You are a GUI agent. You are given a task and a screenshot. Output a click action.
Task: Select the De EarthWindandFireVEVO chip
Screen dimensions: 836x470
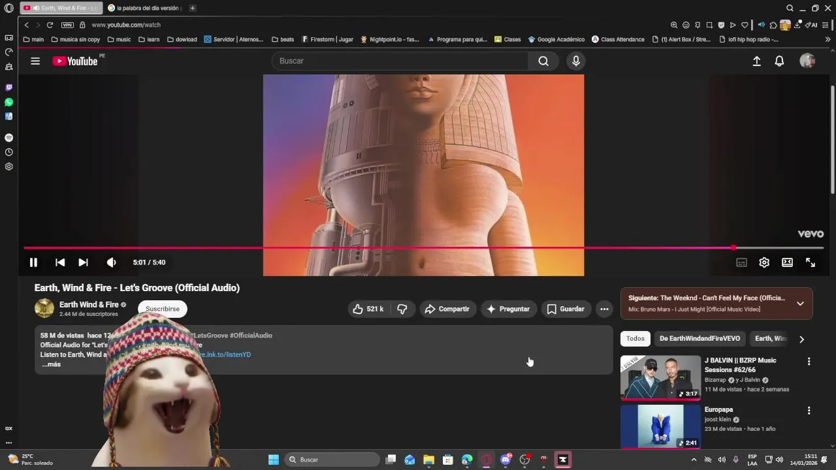[699, 338]
